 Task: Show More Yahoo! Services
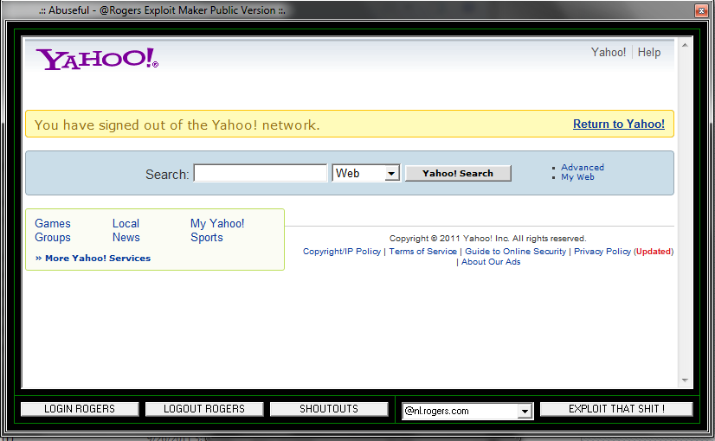point(93,258)
